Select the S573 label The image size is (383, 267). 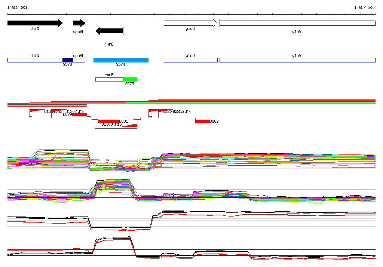coord(67,64)
